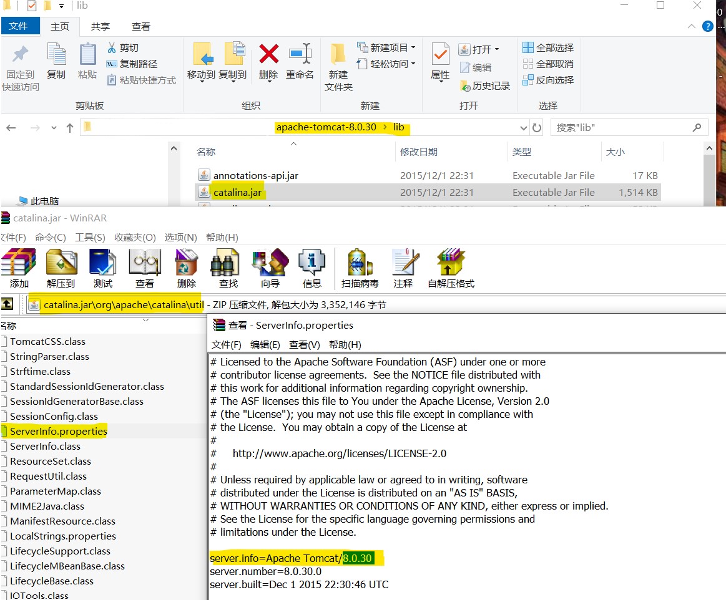Open viewer Help (帮助) menu
Screen dimensions: 726x600
[x=345, y=345]
